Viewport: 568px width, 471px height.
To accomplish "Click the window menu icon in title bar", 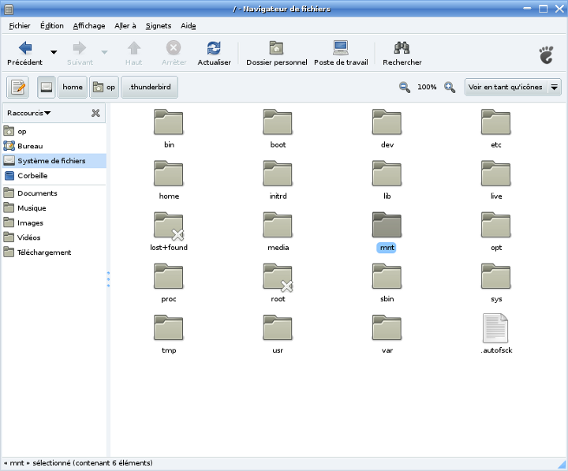I will 9,9.
